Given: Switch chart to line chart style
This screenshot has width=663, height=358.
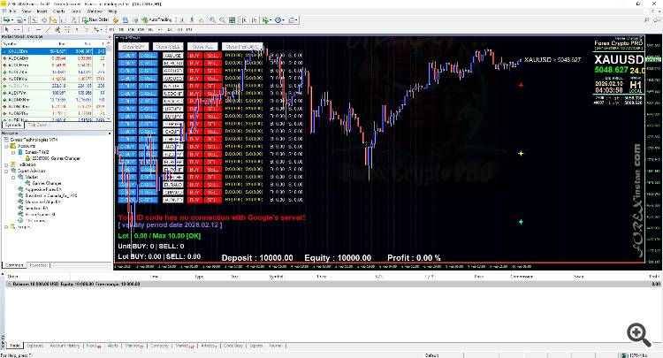Looking at the screenshot, I should (x=202, y=19).
